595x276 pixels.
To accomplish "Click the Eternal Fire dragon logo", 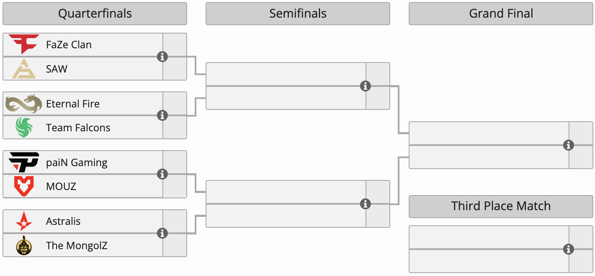I will (23, 104).
